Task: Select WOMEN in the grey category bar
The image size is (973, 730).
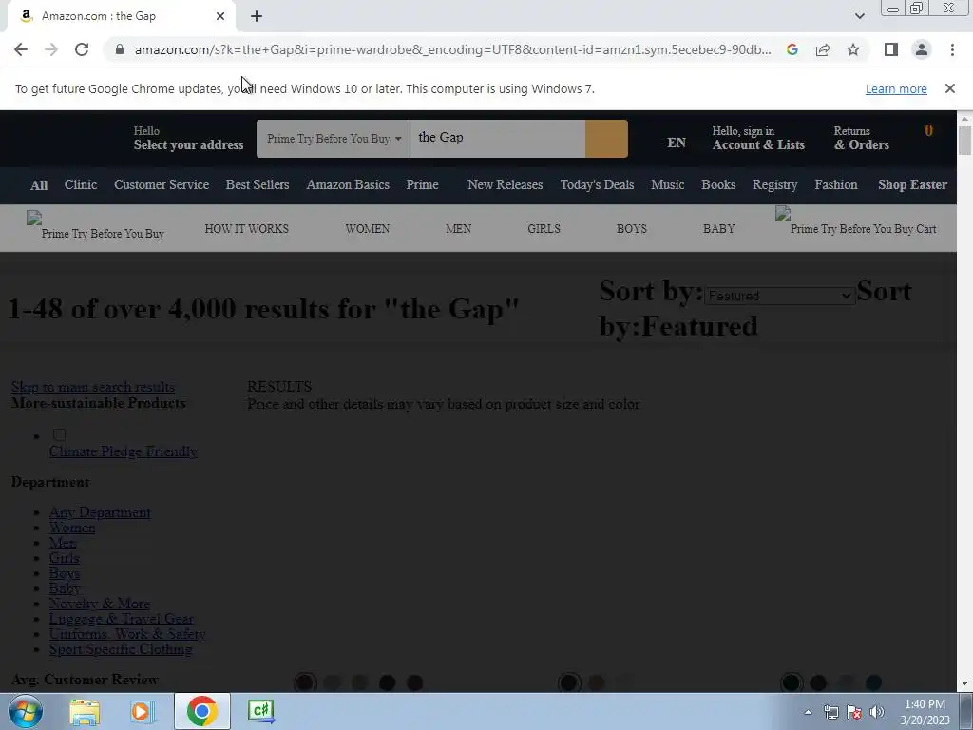Action: point(368,229)
